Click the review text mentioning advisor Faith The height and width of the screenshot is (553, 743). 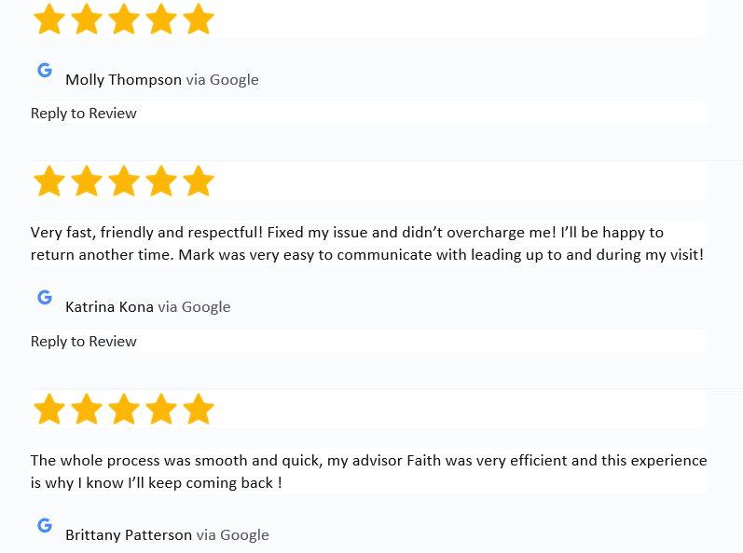click(x=368, y=471)
